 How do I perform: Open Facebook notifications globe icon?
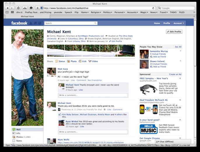[x=40, y=23]
